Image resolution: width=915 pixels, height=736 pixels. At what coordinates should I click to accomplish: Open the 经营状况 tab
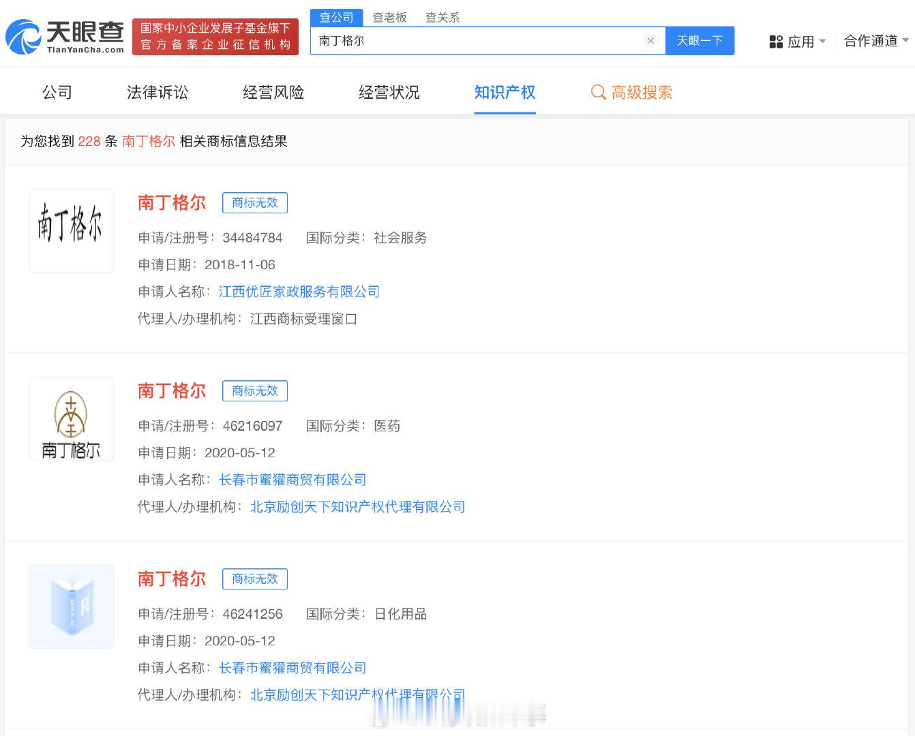[x=389, y=92]
